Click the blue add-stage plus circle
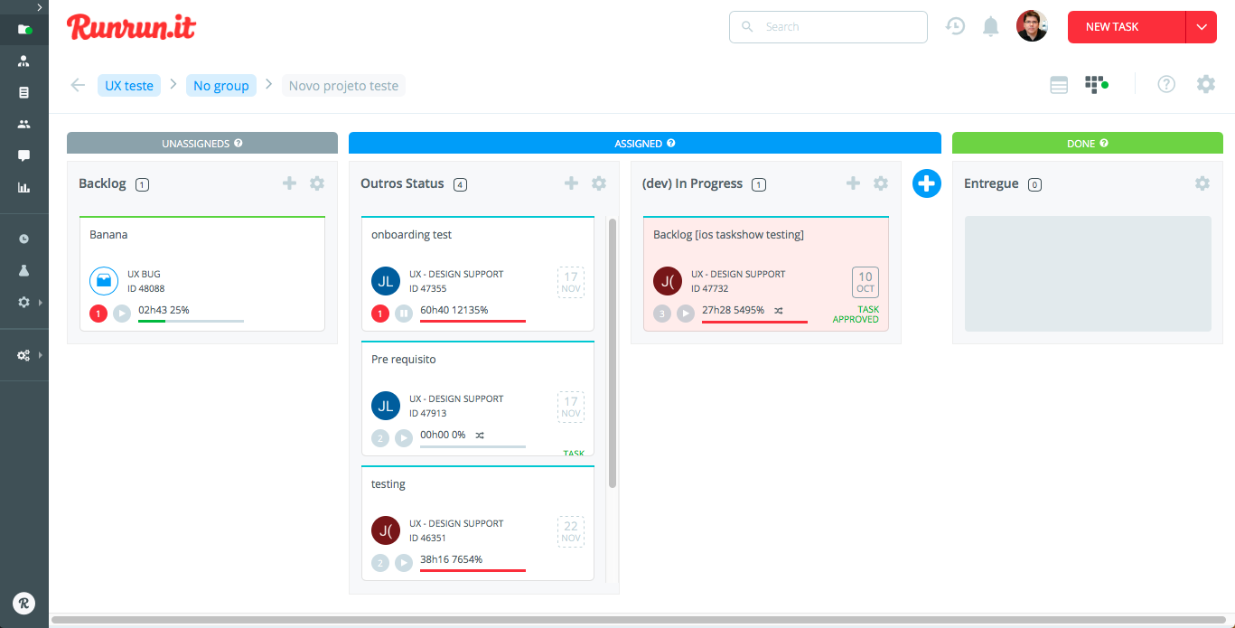Image resolution: width=1235 pixels, height=628 pixels. (x=927, y=183)
